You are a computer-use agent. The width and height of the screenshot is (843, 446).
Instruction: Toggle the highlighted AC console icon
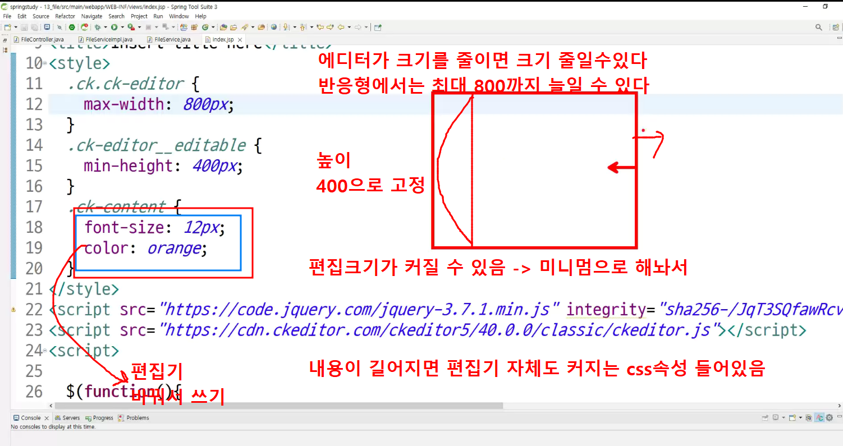819,417
